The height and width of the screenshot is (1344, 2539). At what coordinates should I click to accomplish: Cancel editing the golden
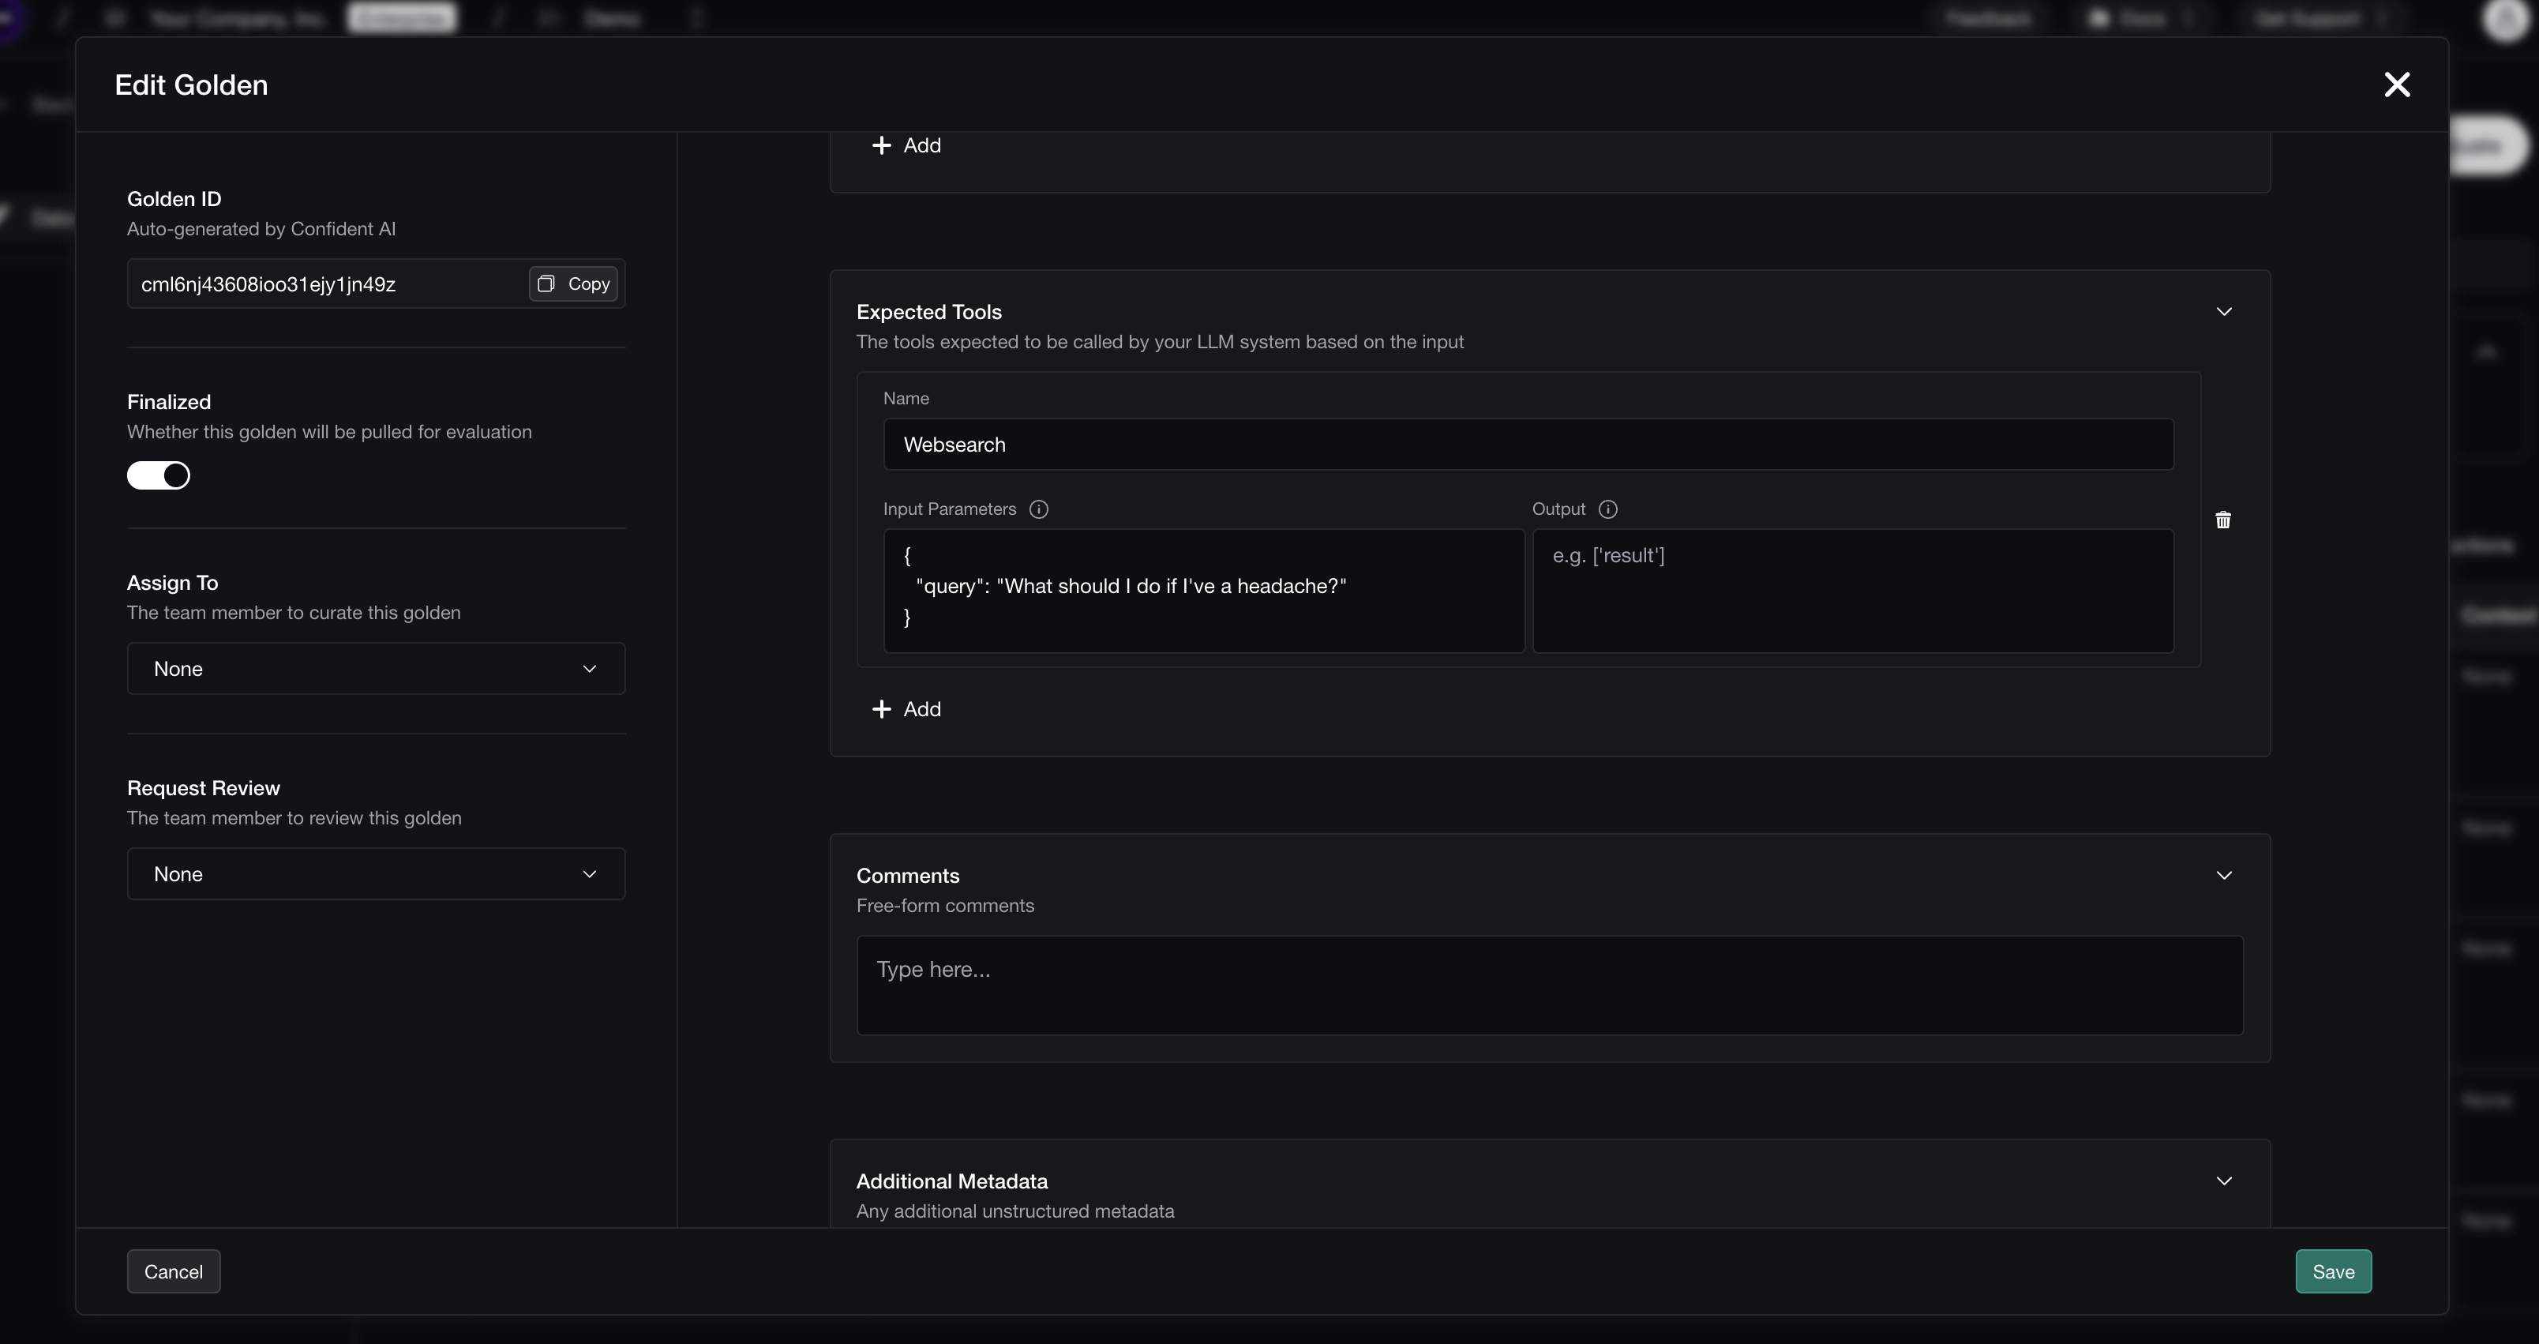(x=174, y=1271)
